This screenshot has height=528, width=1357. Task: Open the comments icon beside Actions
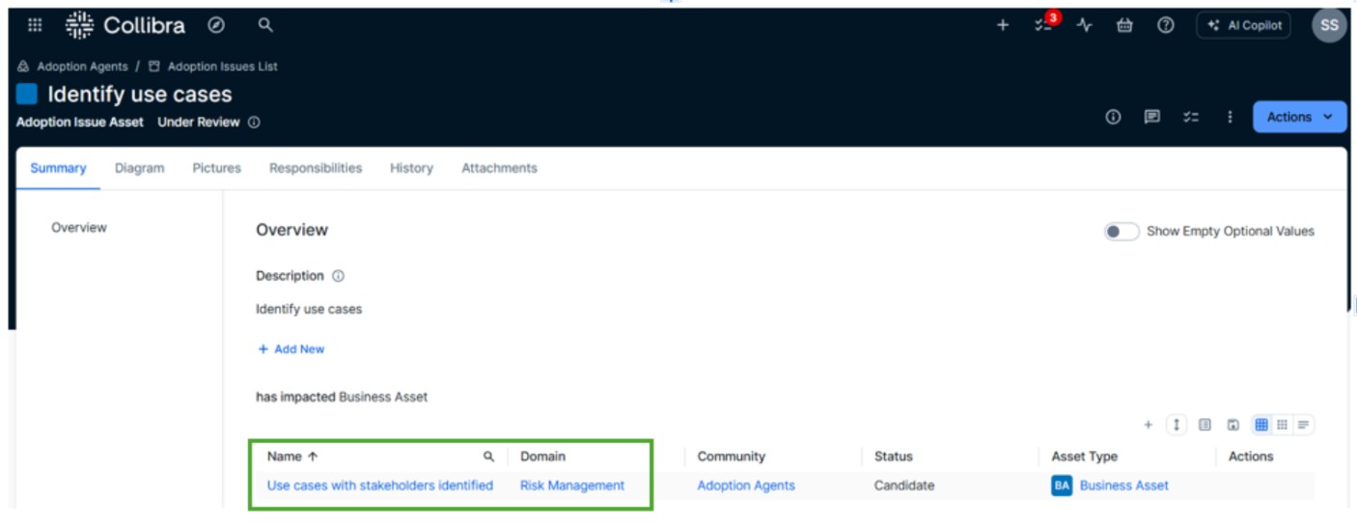tap(1151, 117)
